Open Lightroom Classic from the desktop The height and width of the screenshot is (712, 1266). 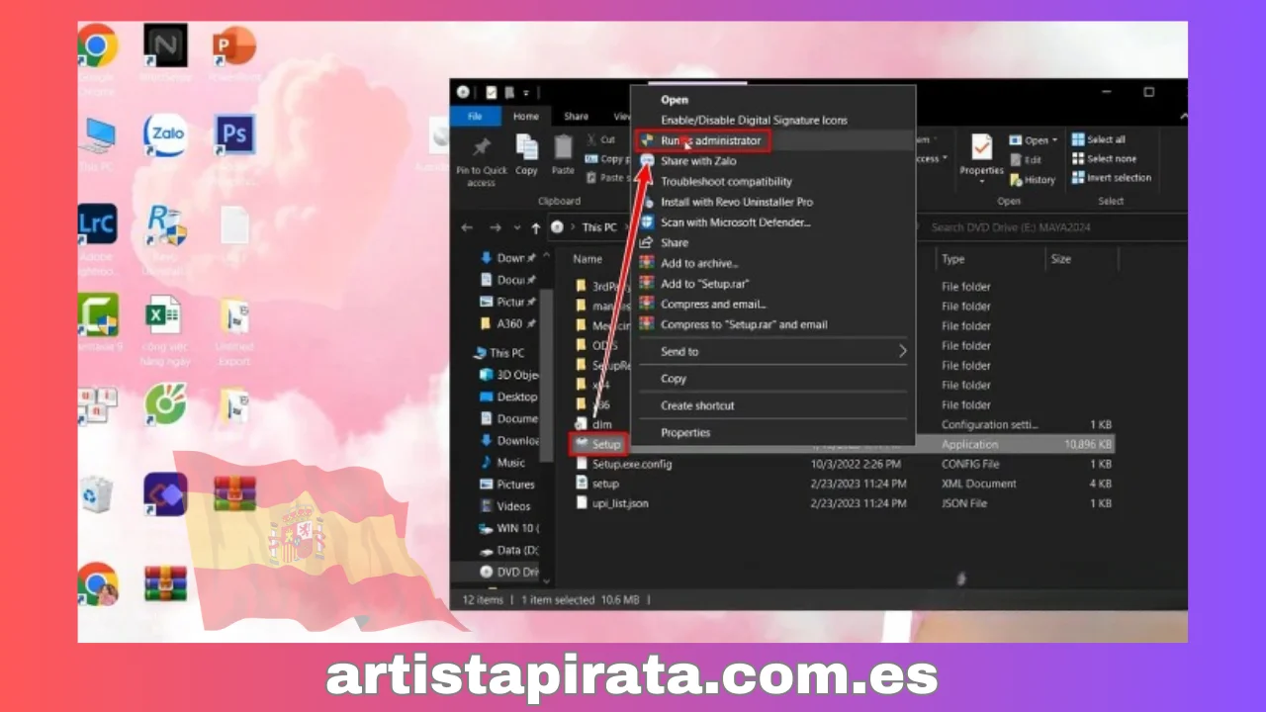click(97, 223)
